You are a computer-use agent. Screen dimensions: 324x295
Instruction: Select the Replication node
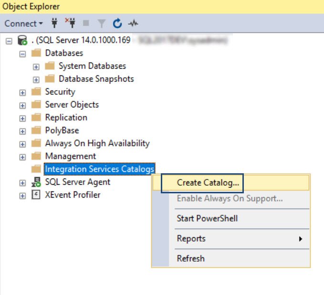[x=66, y=117]
